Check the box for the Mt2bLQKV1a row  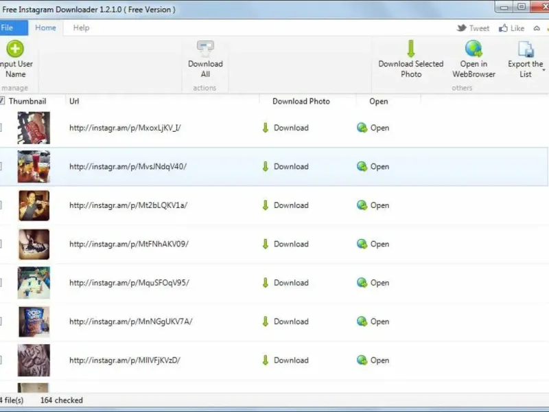coord(1,205)
